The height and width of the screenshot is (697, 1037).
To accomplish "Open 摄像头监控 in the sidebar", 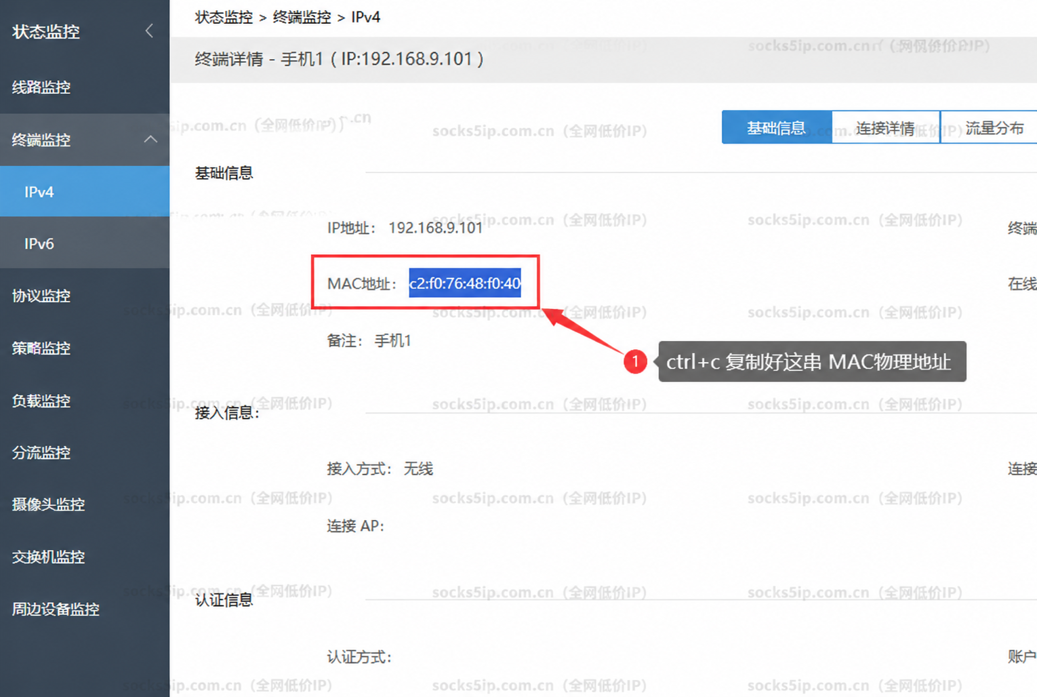I will pyautogui.click(x=85, y=504).
